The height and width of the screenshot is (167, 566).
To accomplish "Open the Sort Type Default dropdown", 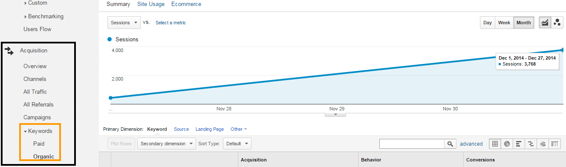I will click(x=237, y=144).
